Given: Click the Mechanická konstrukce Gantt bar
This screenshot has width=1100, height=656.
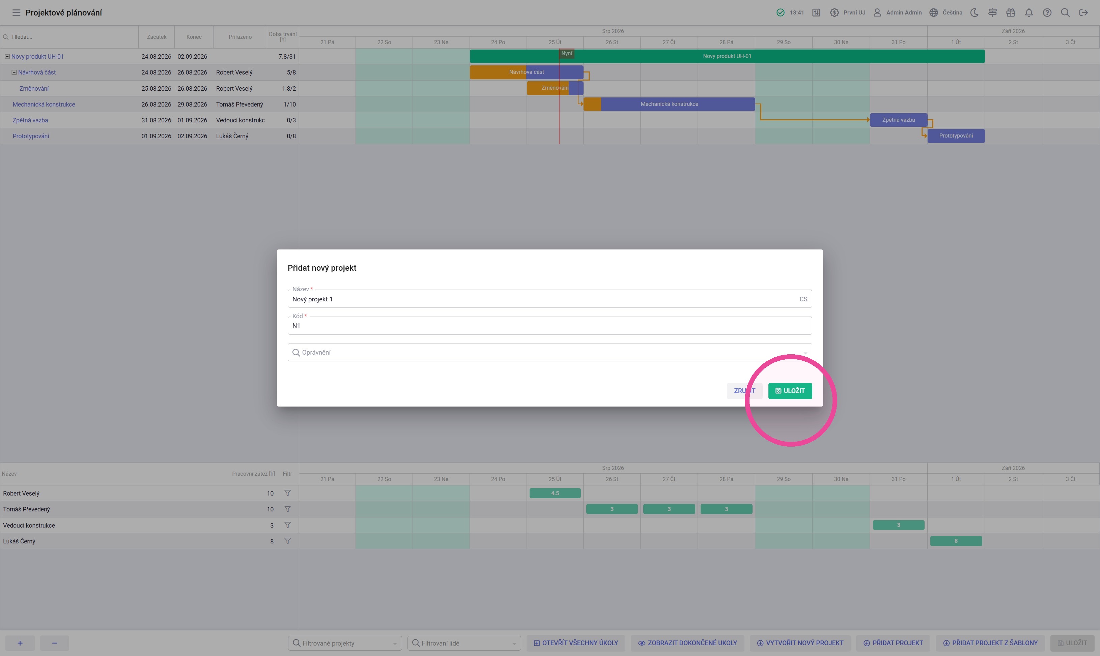Looking at the screenshot, I should pyautogui.click(x=669, y=104).
